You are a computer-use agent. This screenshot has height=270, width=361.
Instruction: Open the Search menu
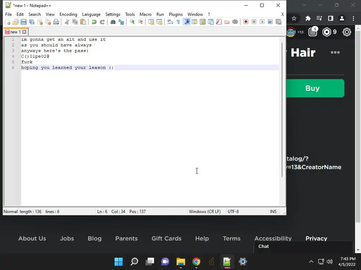35,14
